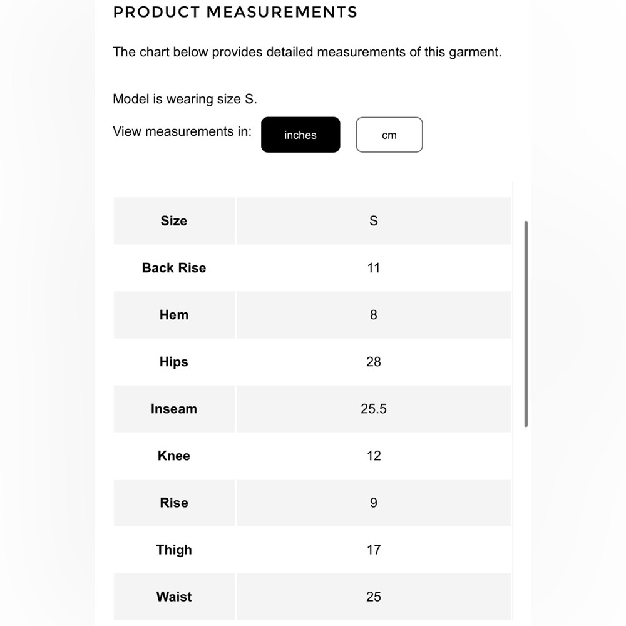Image resolution: width=626 pixels, height=626 pixels.
Task: Click the Hips row label
Action: click(174, 362)
